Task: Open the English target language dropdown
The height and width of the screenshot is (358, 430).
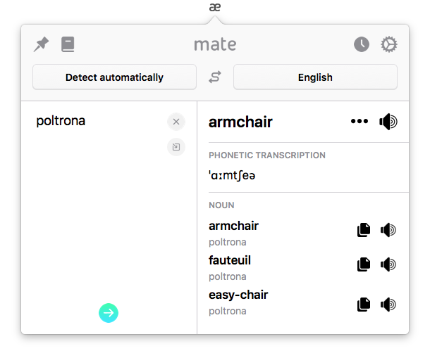Action: click(315, 77)
